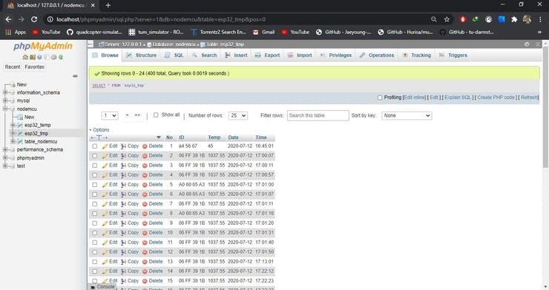Viewport: 549px width, 290px height.
Task: Open the Chrome three-dot menu
Action: click(540, 19)
